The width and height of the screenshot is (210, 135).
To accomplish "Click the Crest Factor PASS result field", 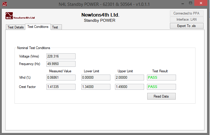I will [161, 87].
